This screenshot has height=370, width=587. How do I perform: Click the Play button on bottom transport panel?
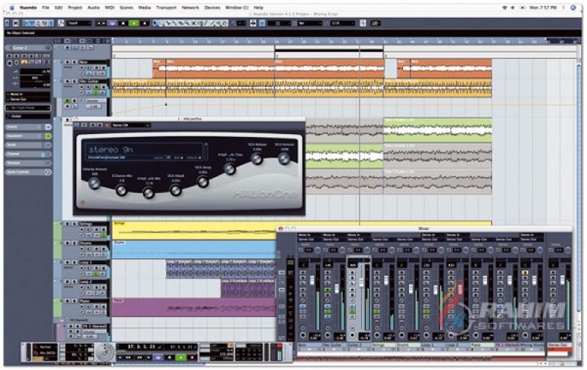tap(180, 357)
